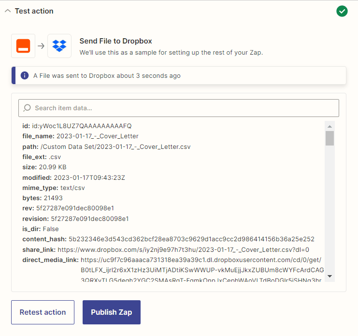Image resolution: width=358 pixels, height=336 pixels.
Task: Select the share_link dropbox URL value
Action: 183,249
